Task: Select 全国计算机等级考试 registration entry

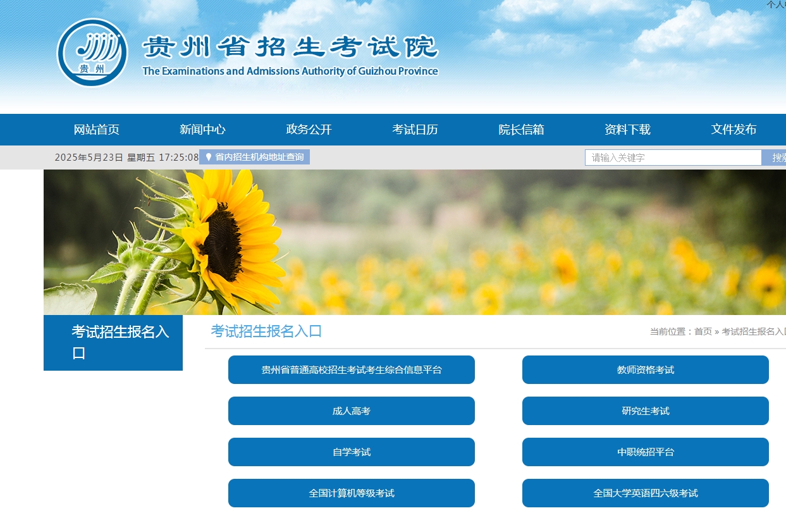Action: coord(351,493)
